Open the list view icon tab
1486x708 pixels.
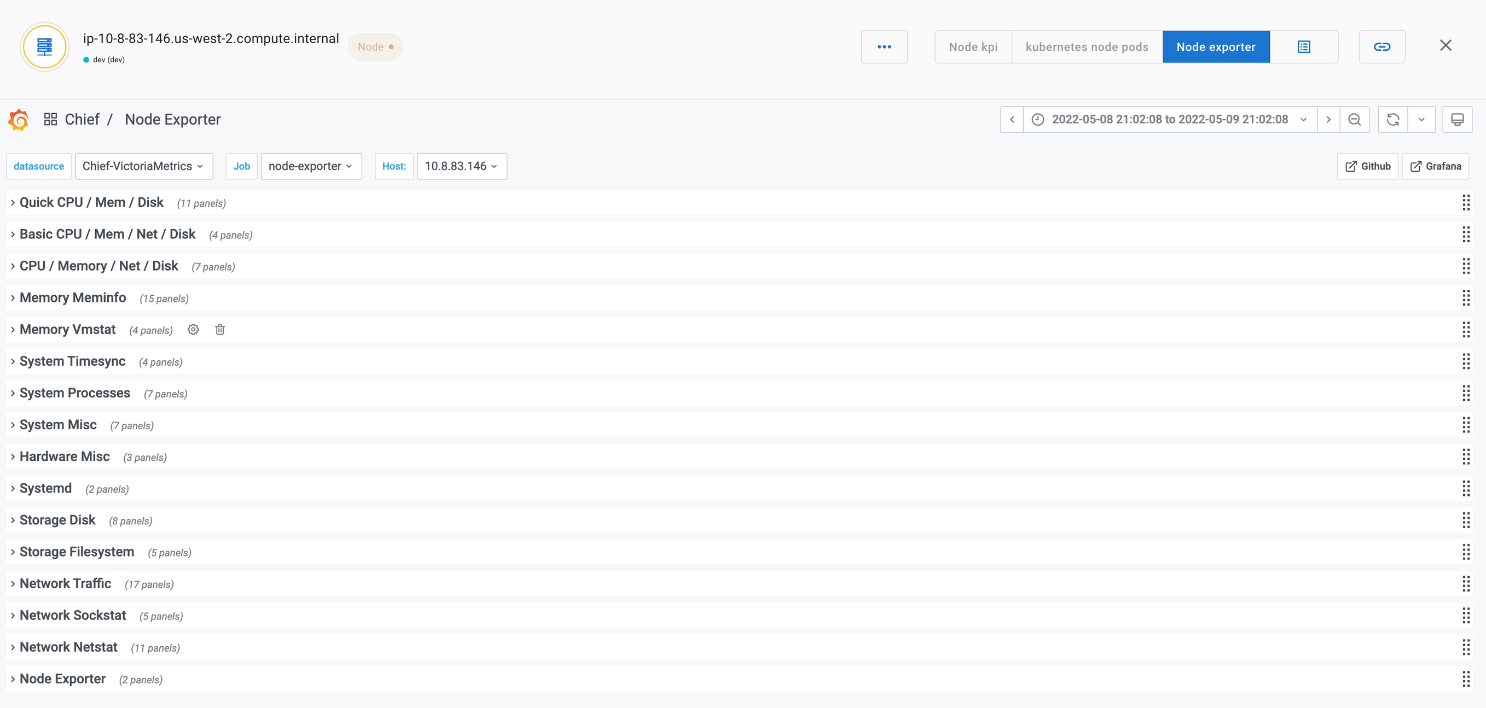(x=1304, y=46)
